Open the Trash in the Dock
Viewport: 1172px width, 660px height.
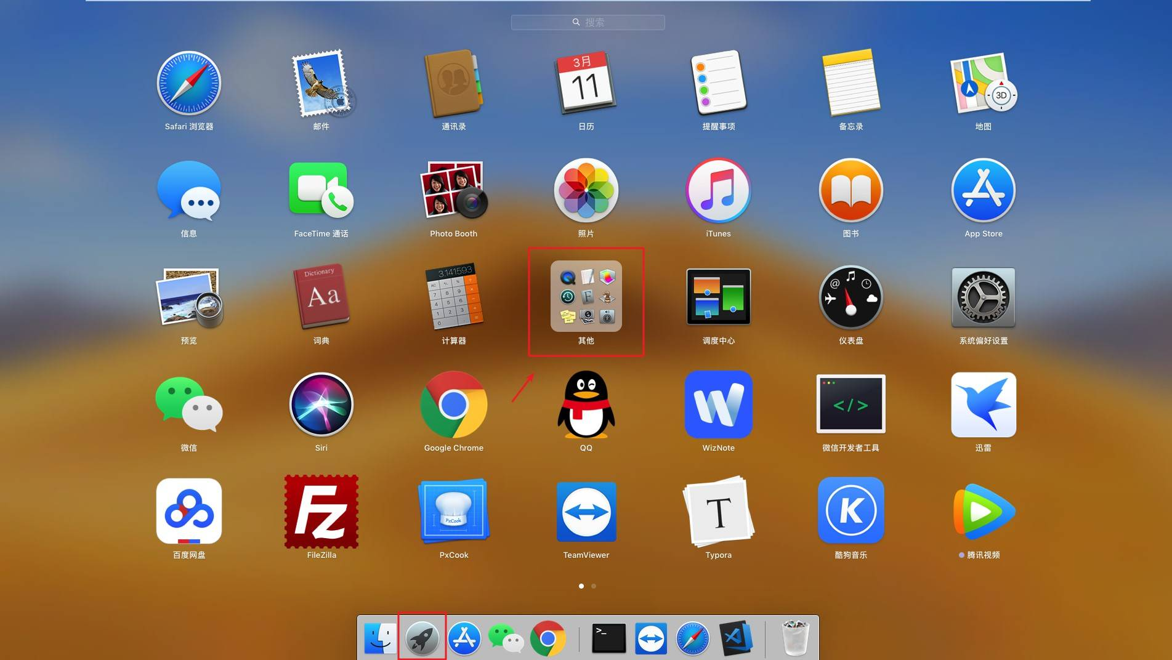794,638
